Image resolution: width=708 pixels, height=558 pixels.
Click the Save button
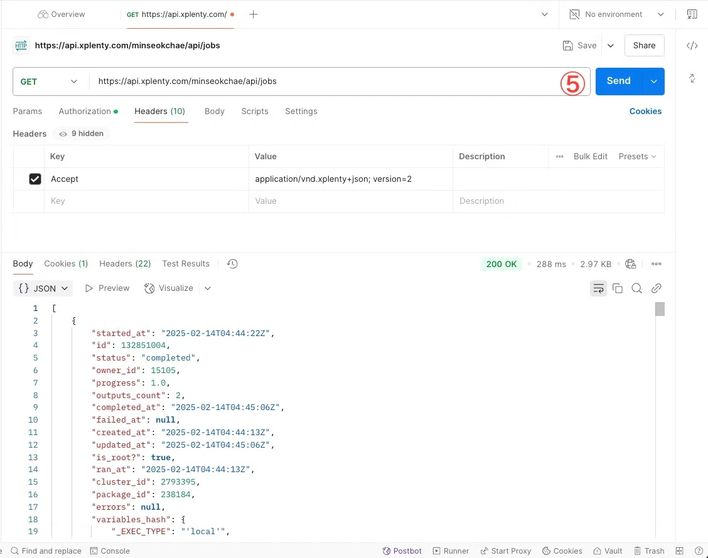pos(580,46)
